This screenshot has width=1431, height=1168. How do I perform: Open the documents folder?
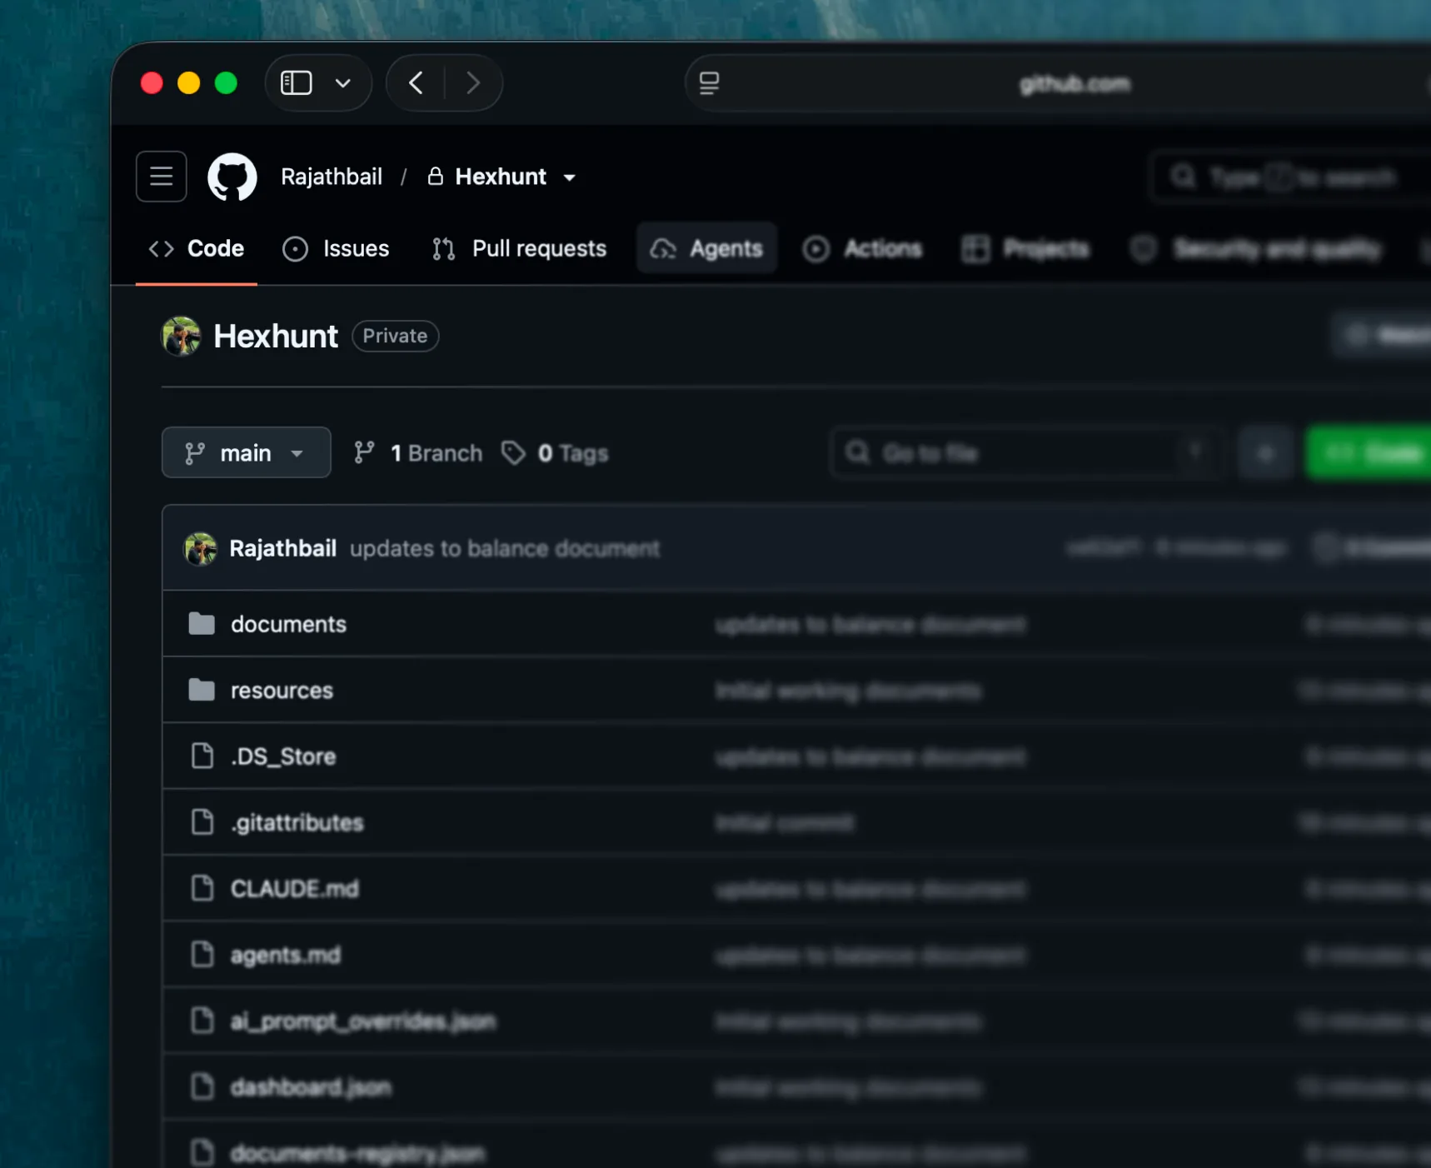point(288,624)
